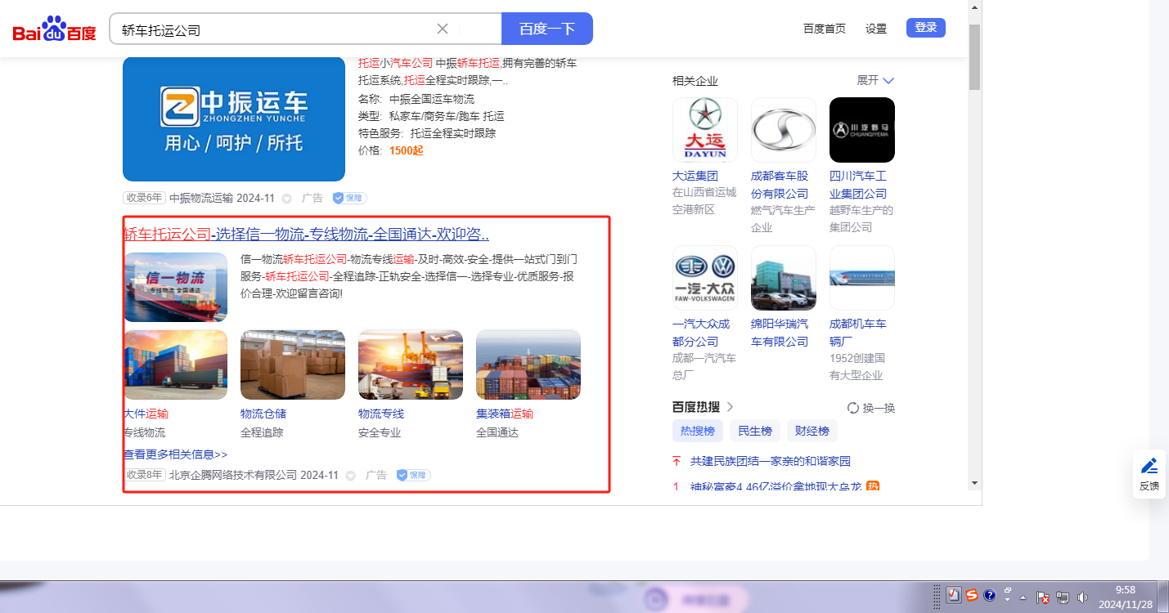
Task: Open dropdown arrow beside 北京企腾网络技术有限公司 2024-11
Action: click(x=351, y=476)
